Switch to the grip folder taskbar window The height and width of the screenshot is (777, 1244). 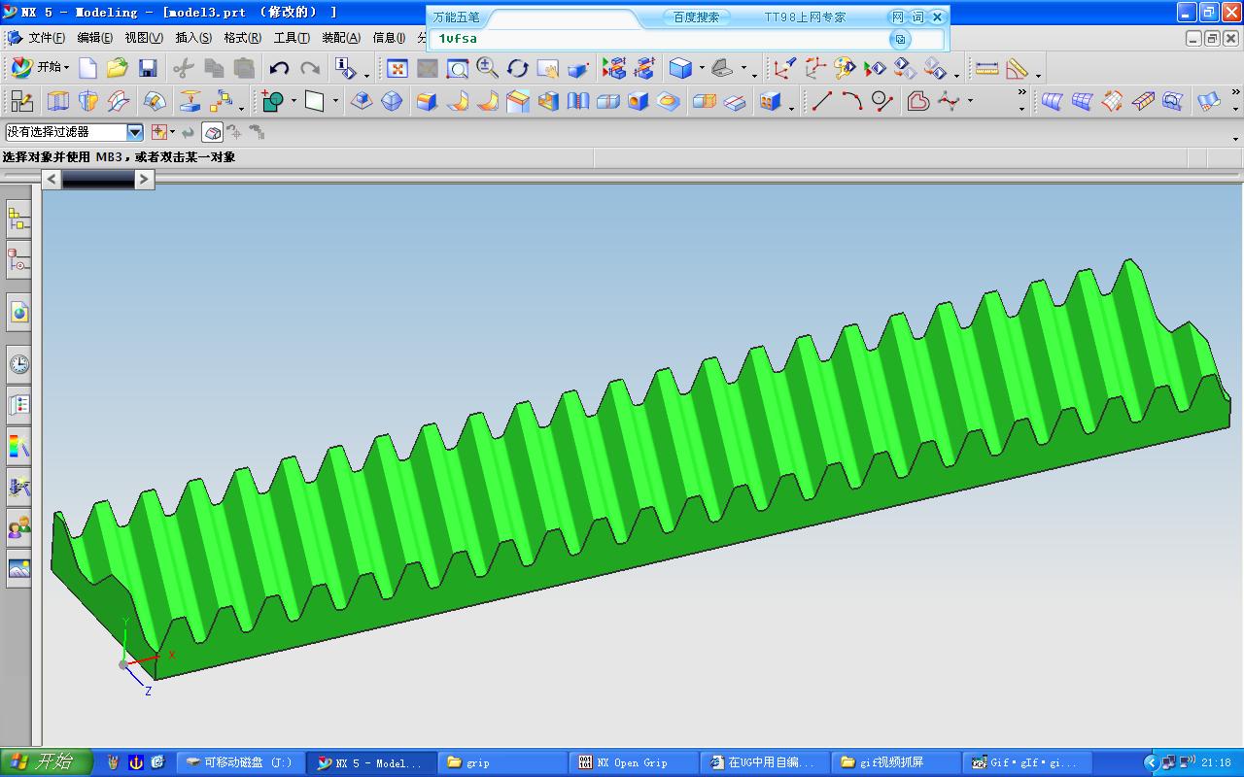(502, 762)
